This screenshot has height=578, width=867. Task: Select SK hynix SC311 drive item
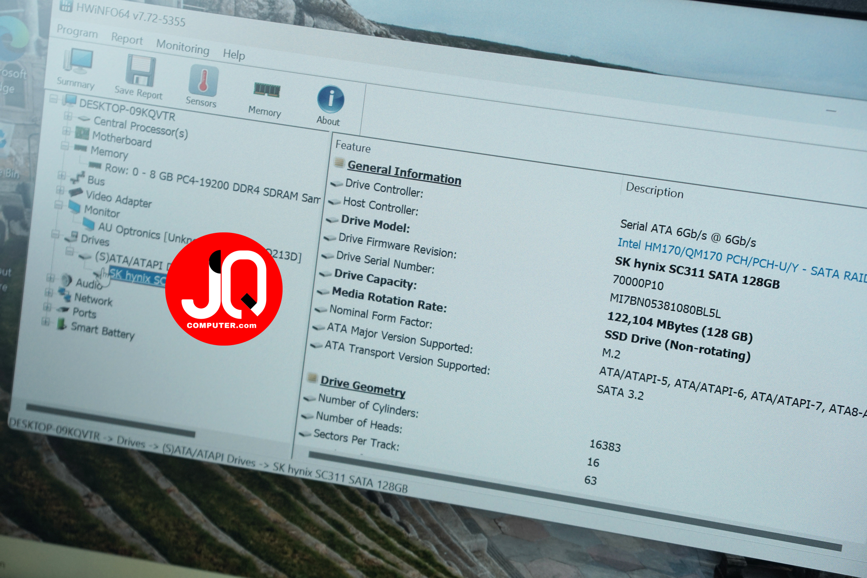point(137,277)
